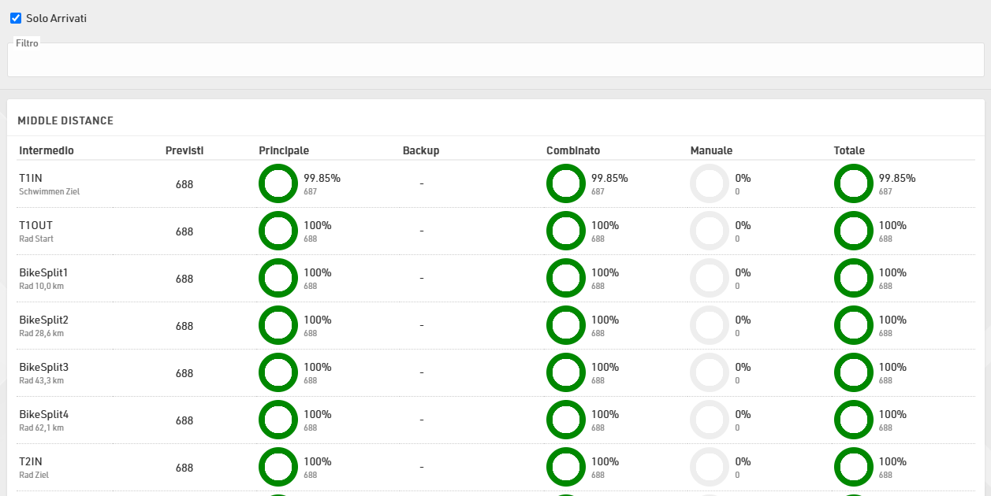
Task: Click BikeSplit2 Totale green progress ring
Action: tap(854, 325)
